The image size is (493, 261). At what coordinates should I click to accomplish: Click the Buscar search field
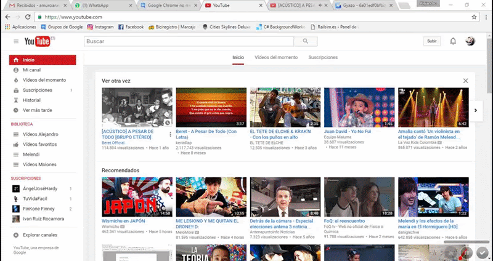[189, 41]
